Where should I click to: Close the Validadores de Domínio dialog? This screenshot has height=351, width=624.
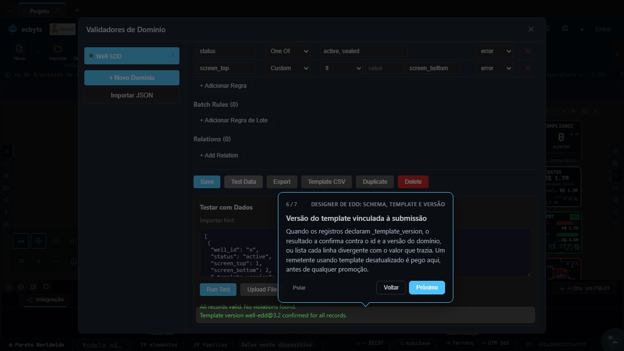click(531, 29)
